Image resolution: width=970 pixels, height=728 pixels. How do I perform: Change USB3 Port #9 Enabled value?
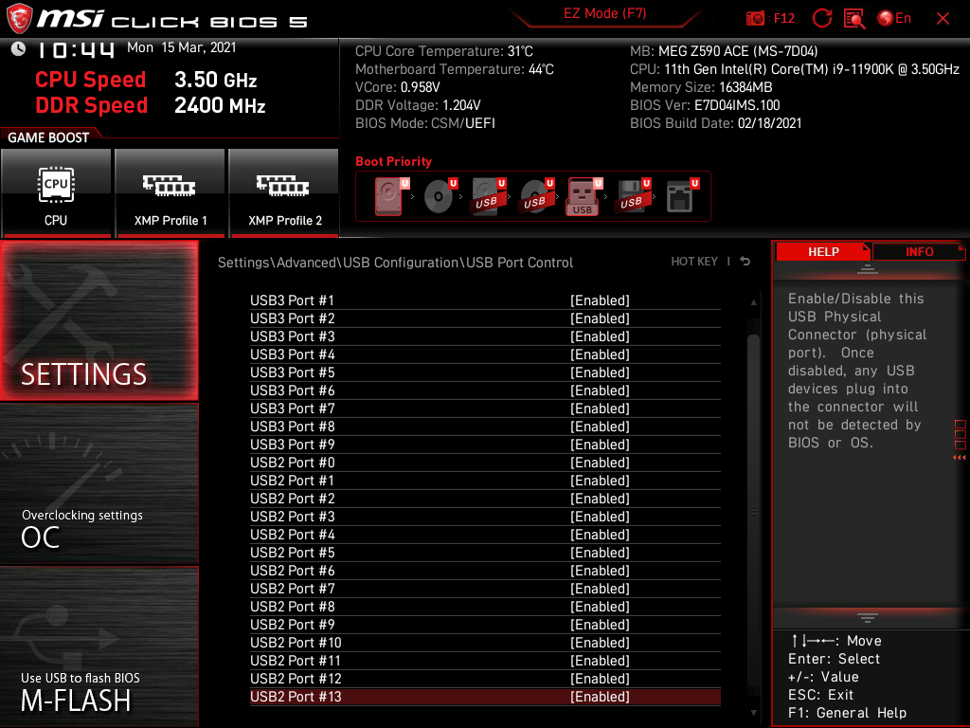tap(600, 445)
